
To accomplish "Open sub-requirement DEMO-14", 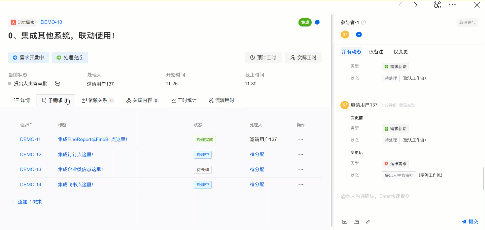I will point(31,185).
